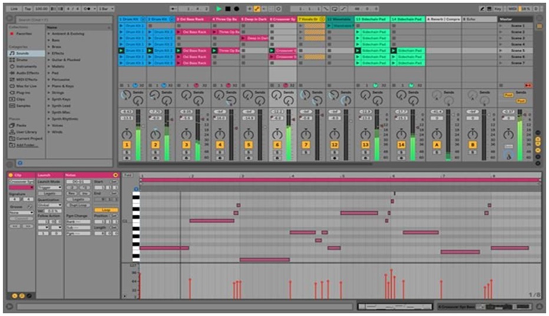Viewport: 549px width, 316px height.
Task: Click the Dupl. Loop button
Action: [x=78, y=205]
